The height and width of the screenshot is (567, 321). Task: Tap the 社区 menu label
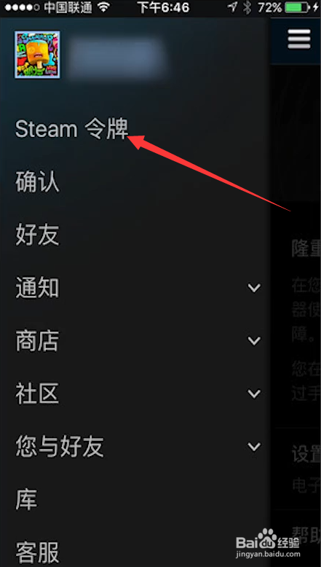click(x=37, y=394)
